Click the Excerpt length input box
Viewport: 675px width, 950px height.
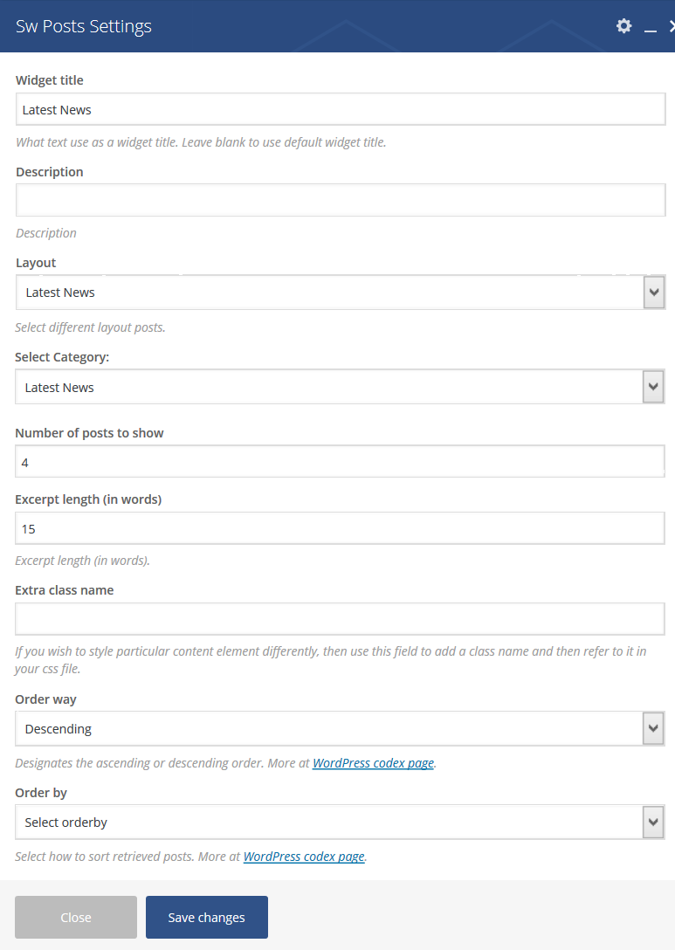coord(340,528)
